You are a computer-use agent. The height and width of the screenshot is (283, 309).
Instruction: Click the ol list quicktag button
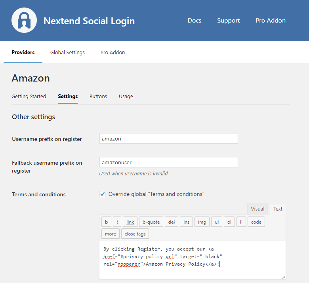pos(229,222)
